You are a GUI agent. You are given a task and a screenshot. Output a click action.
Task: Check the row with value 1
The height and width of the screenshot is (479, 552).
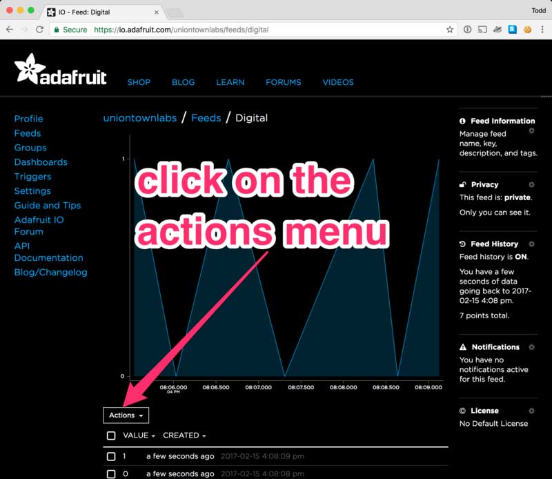110,456
